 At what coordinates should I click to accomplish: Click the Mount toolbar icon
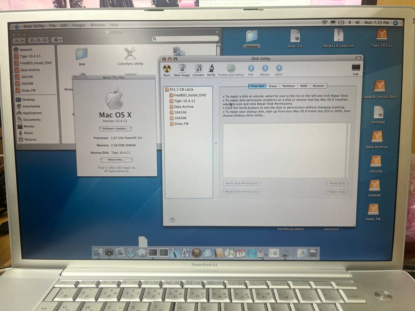265,68
